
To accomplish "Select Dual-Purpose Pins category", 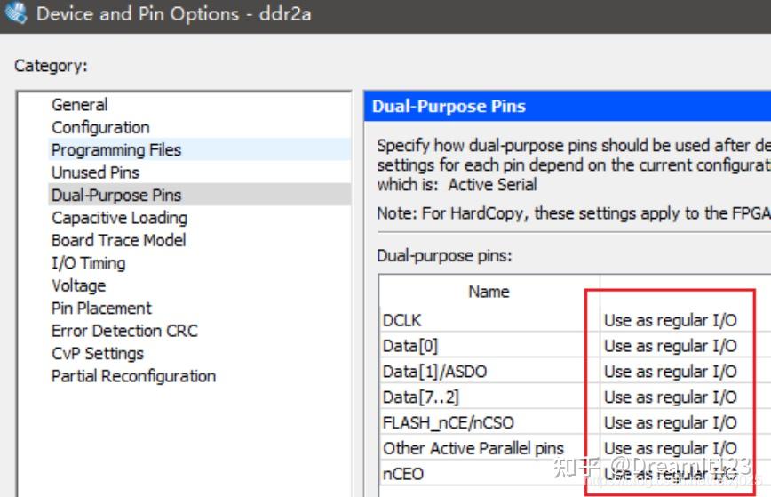I will coord(116,195).
